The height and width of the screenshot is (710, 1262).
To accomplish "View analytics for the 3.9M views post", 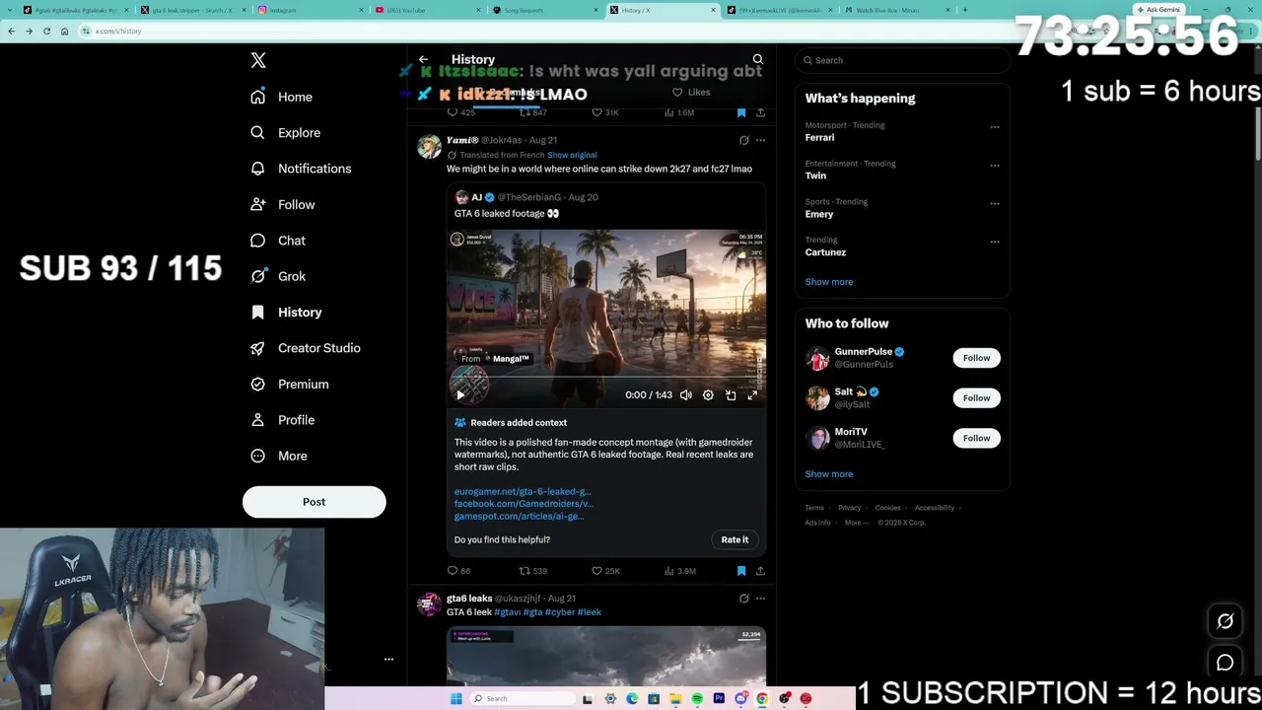I will pyautogui.click(x=680, y=571).
